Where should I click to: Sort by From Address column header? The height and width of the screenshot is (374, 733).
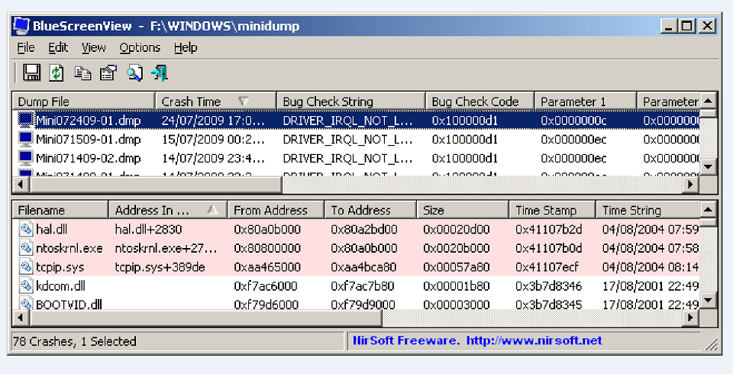(x=276, y=210)
